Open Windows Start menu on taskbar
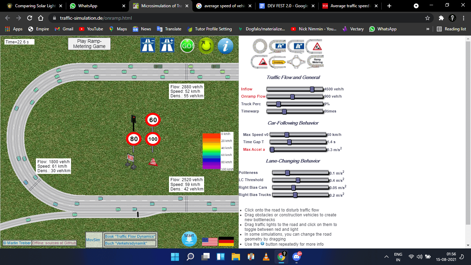This screenshot has height=265, width=471. (x=175, y=257)
